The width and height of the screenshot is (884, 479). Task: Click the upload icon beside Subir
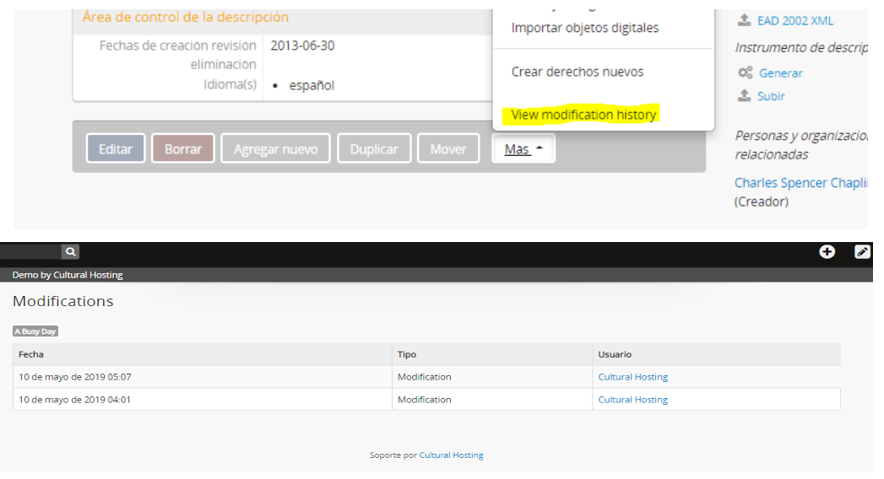pos(744,95)
